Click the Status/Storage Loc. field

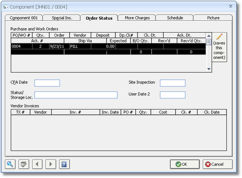(76, 95)
